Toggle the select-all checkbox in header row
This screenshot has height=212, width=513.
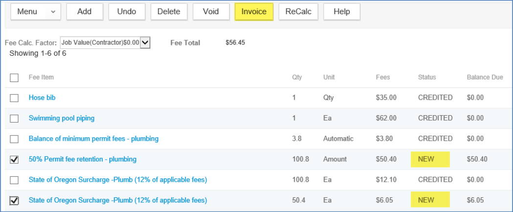[x=14, y=78]
